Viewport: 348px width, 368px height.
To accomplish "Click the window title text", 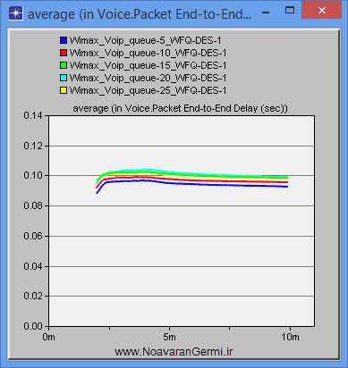I will point(140,14).
